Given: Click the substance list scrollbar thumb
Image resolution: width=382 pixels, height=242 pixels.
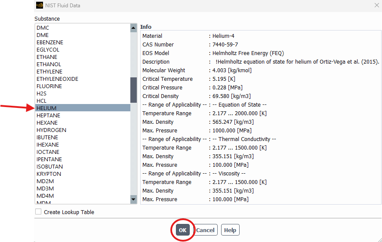Looking at the screenshot, I should (x=133, y=90).
